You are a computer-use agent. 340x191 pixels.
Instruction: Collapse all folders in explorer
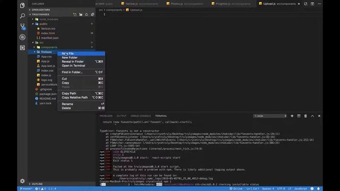(x=92, y=14)
